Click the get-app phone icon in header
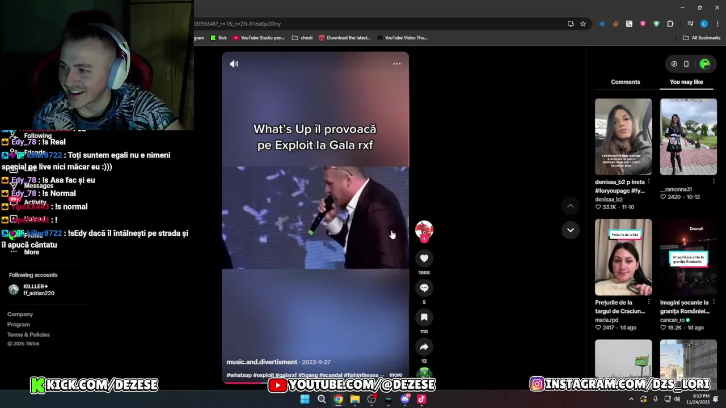The image size is (726, 408). coord(686,64)
